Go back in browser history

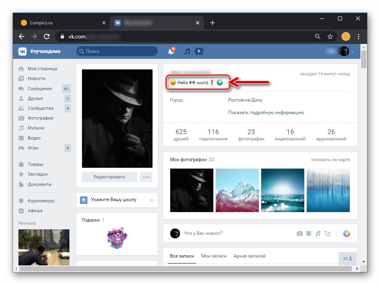click(22, 36)
